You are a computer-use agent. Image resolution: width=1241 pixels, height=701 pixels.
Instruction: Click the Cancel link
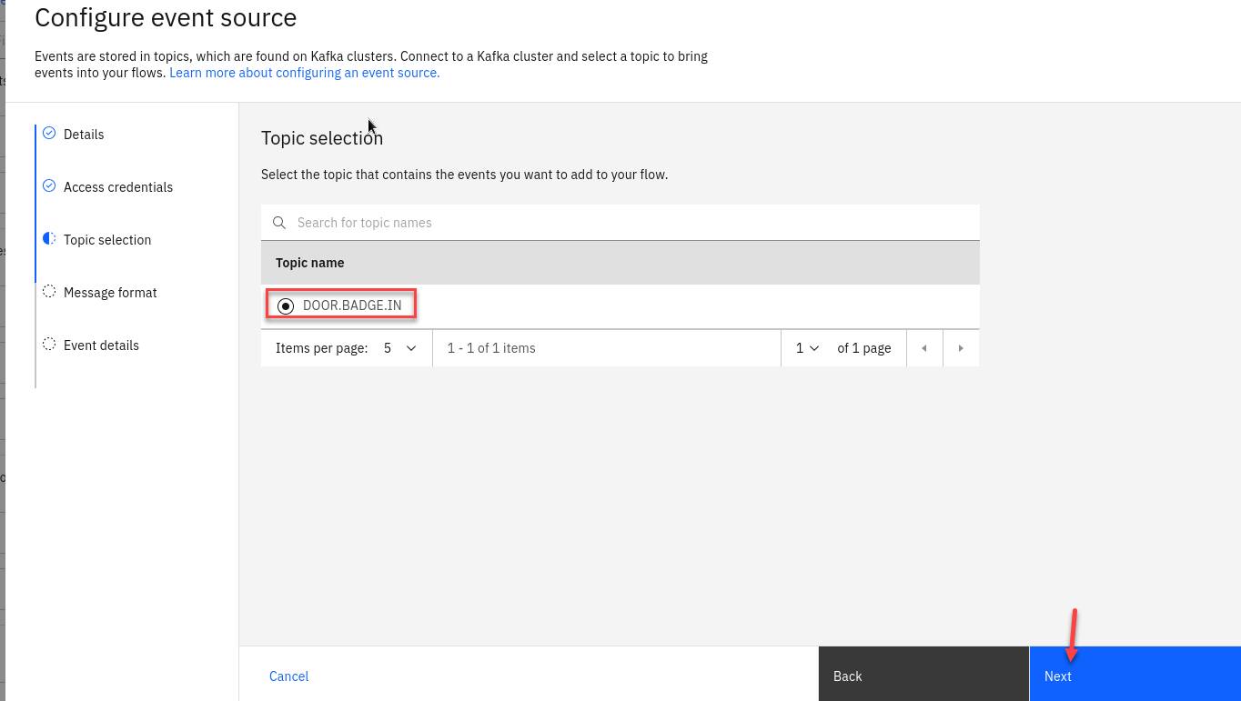coord(288,676)
